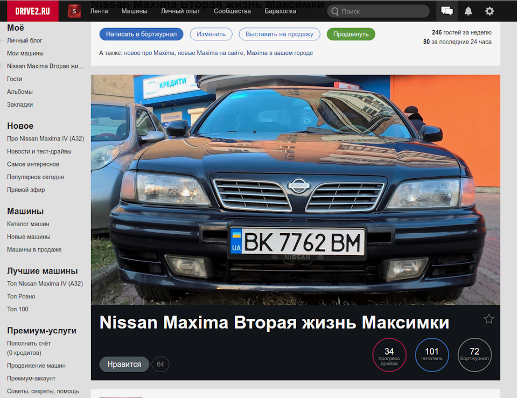The width and height of the screenshot is (517, 398).
Task: Follow Maxima в вашем городе link
Action: 280,53
